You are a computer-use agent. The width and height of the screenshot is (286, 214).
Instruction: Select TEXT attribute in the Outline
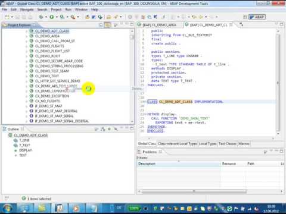point(23,155)
